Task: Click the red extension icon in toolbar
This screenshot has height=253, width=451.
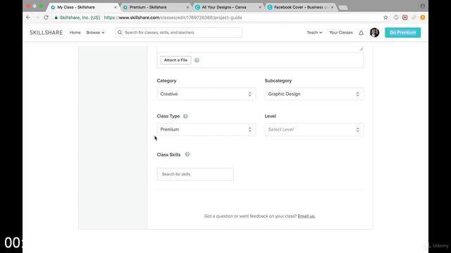Action: coord(404,18)
